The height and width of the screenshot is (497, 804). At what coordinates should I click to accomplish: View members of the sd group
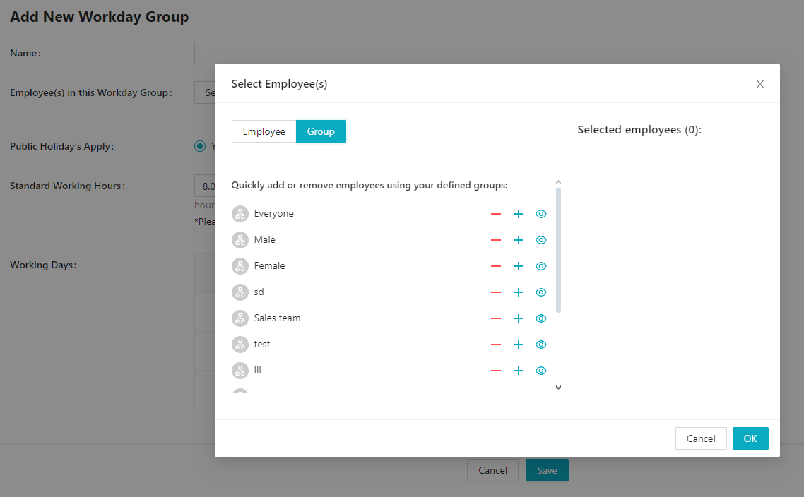click(x=541, y=292)
